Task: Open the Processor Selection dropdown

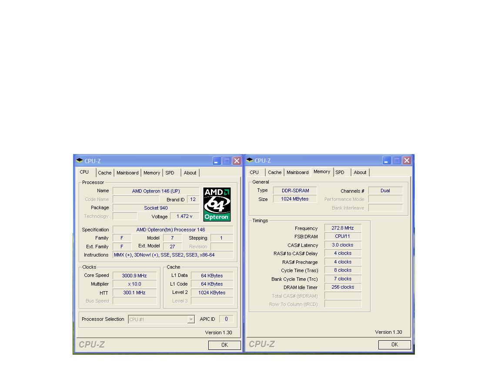Action: point(191,319)
